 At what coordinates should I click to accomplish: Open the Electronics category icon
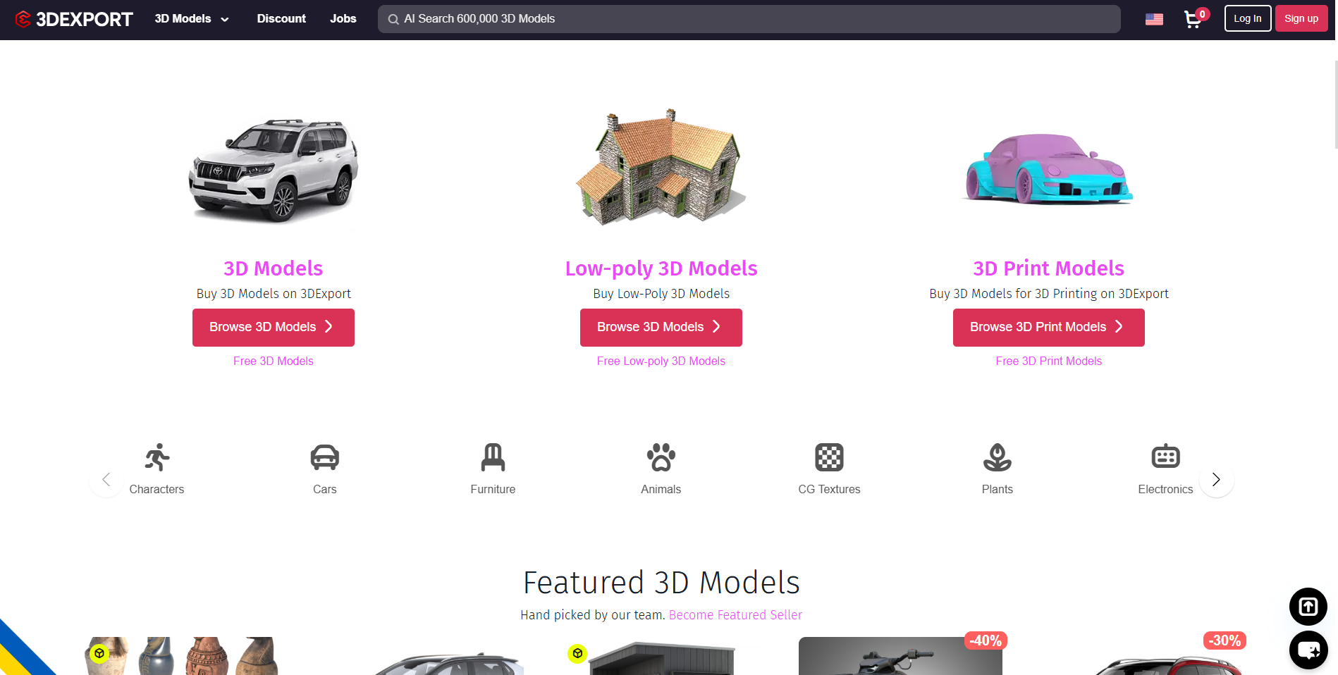1165,457
